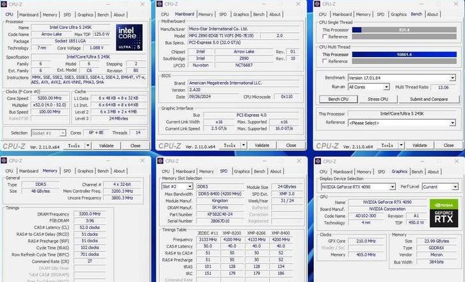Switch to Graphics tab in Bench window
The width and height of the screenshot is (465, 282).
398,14
